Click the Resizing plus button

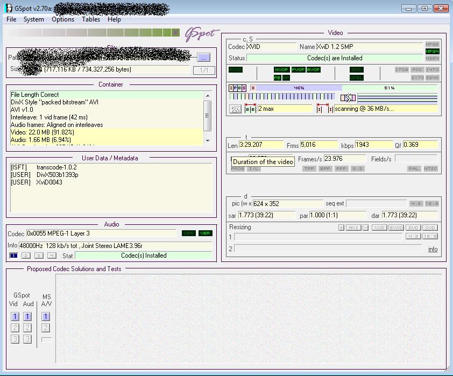[341, 228]
